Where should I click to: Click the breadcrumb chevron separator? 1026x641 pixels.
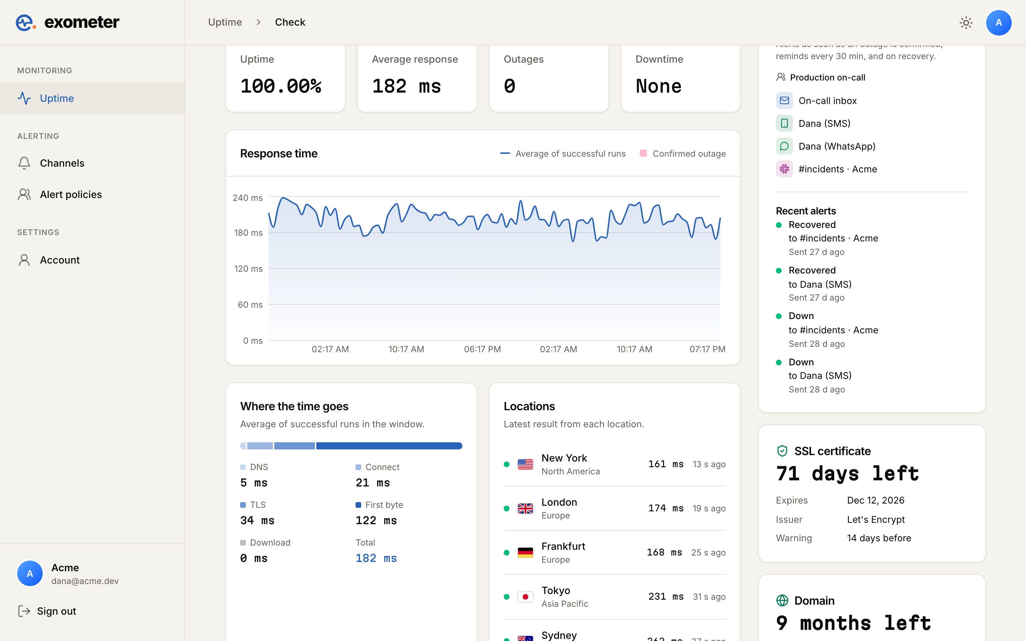pos(259,22)
